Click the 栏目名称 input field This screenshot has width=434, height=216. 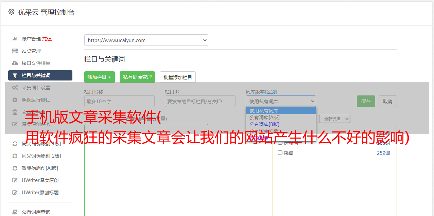(119, 101)
